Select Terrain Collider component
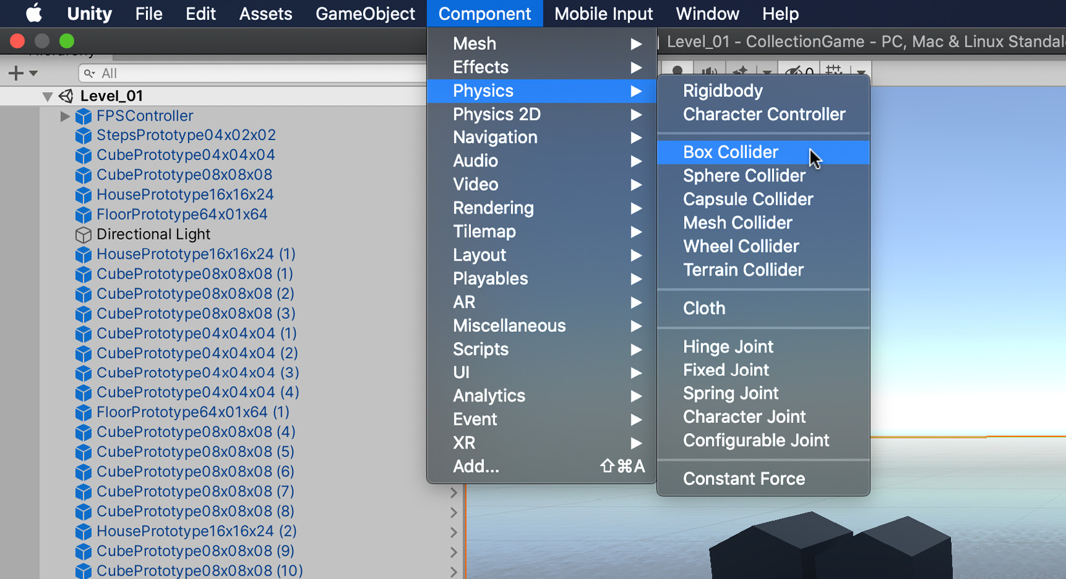Screen dimensions: 1066x579 (x=763, y=270)
